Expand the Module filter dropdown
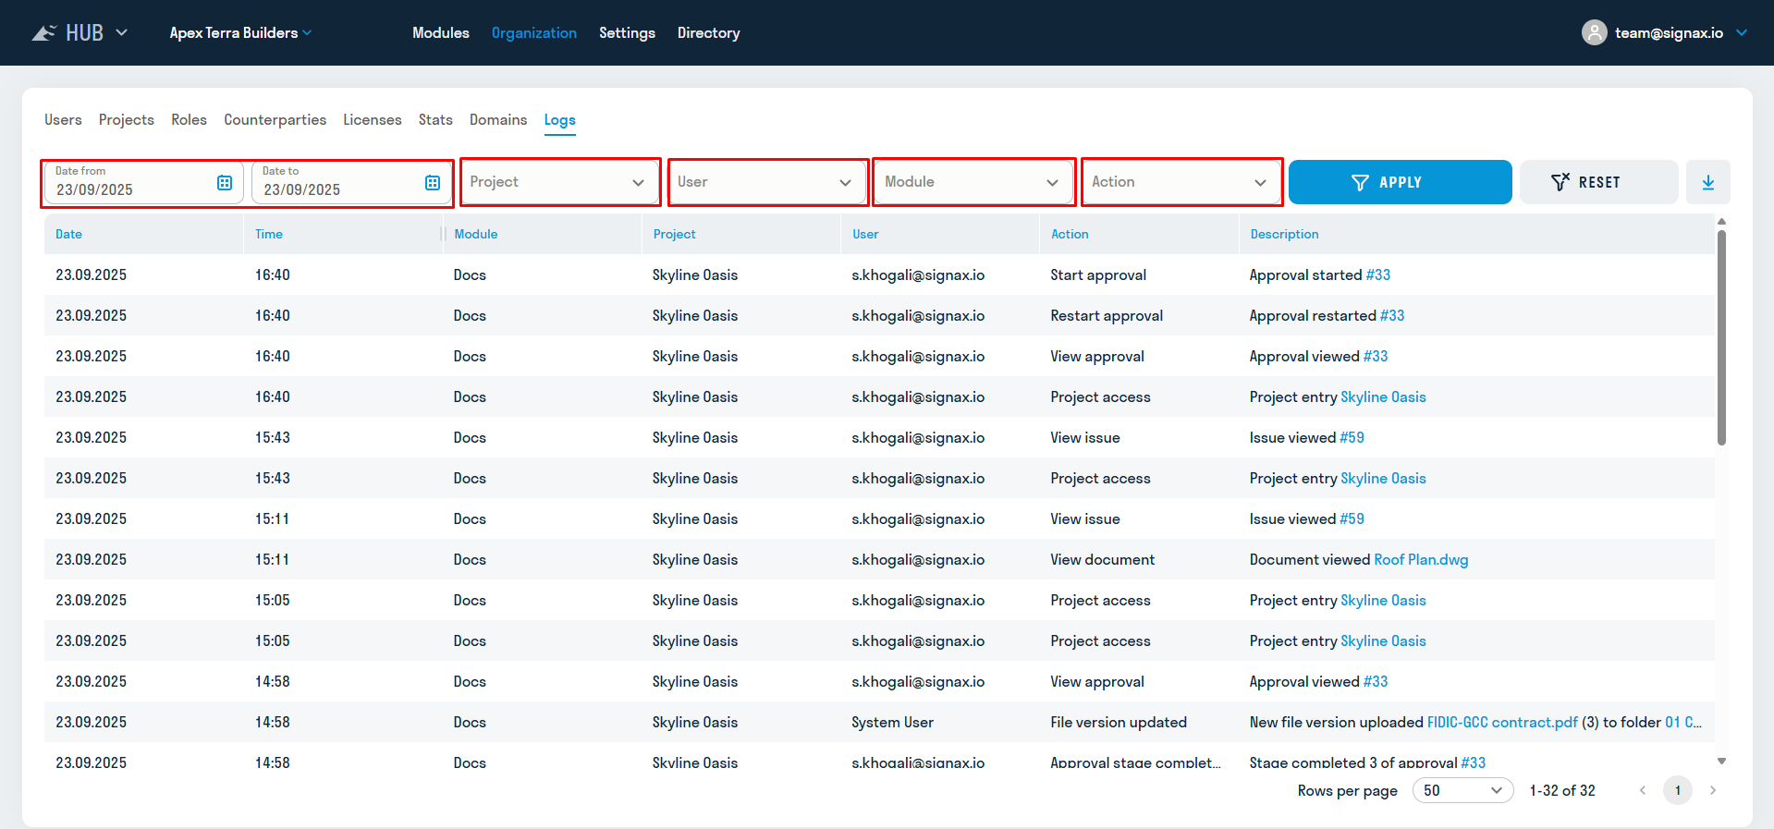This screenshot has width=1774, height=829. tap(974, 182)
